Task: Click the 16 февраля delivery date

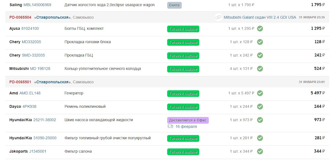Action: pos(186,126)
